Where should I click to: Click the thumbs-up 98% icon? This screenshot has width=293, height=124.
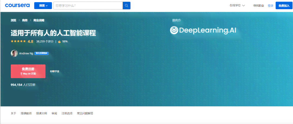pyautogui.click(x=59, y=42)
